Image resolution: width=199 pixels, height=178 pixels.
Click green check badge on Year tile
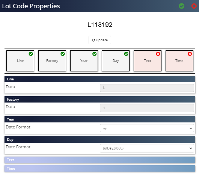coord(94,54)
